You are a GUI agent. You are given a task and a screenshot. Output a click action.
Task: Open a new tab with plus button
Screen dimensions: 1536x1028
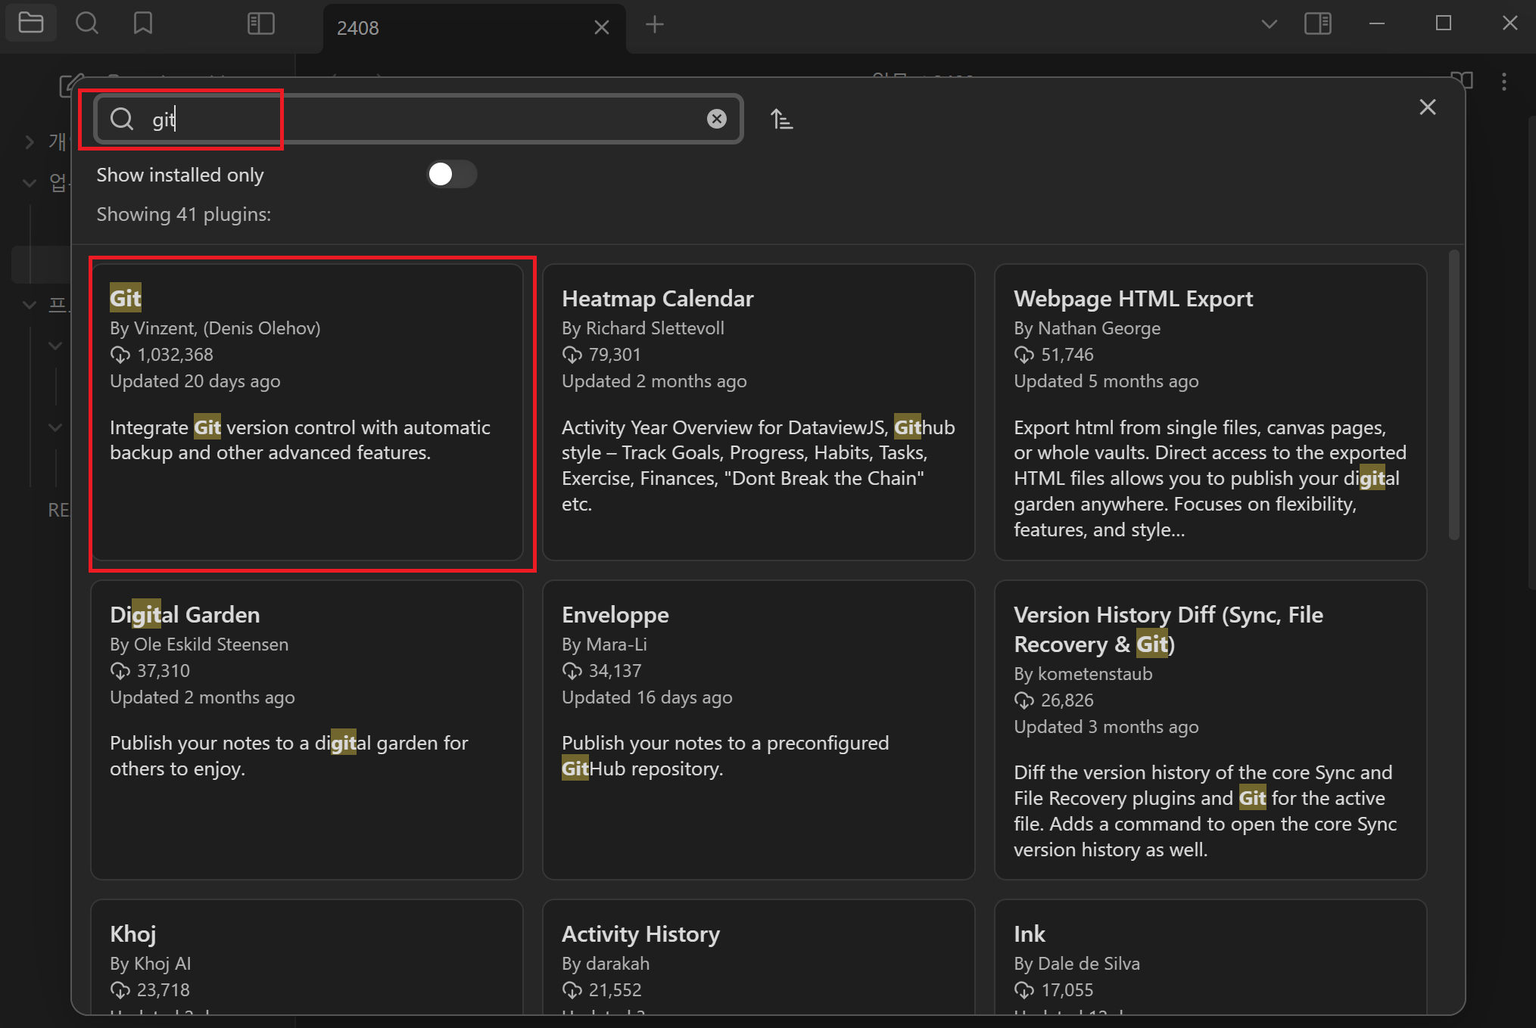[x=654, y=25]
